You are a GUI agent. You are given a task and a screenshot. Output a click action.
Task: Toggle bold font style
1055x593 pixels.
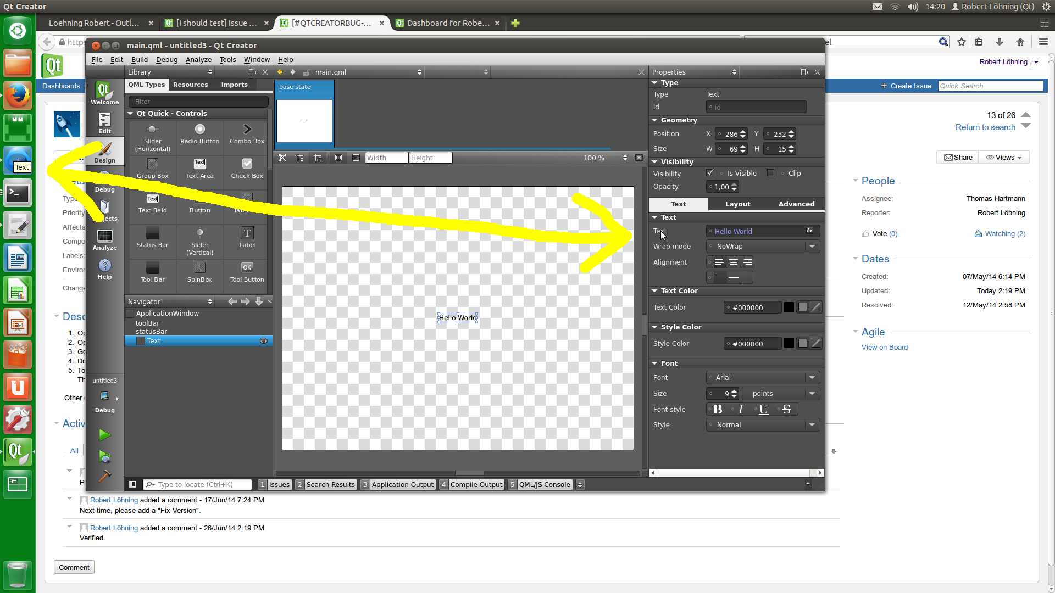[x=718, y=409]
